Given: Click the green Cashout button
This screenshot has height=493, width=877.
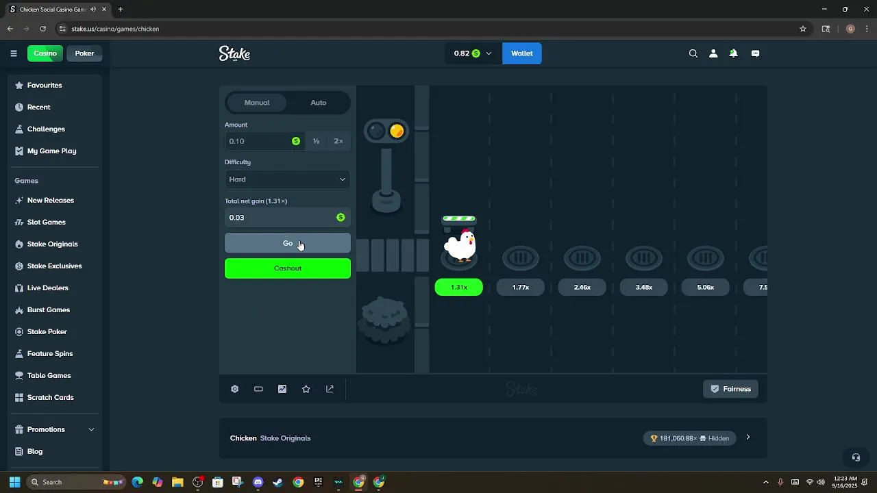Looking at the screenshot, I should [288, 268].
